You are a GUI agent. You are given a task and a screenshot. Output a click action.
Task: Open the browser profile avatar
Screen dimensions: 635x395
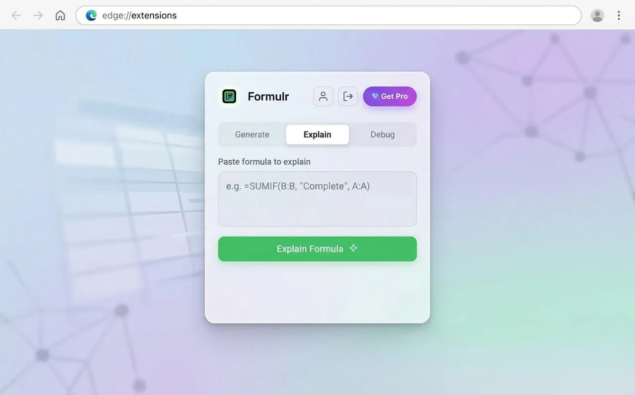coord(597,15)
